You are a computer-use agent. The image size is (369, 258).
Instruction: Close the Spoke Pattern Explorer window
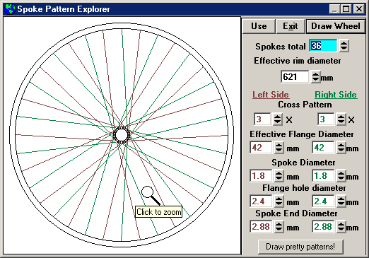pyautogui.click(x=359, y=9)
